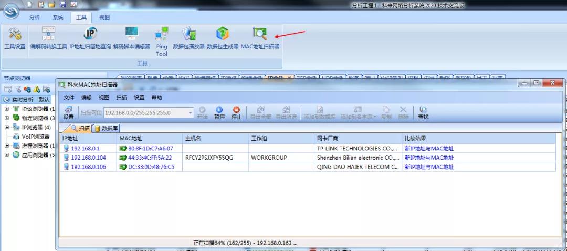The height and width of the screenshot is (251, 567).
Task: Click the TP-LINK TECHNOLOGIES CO. vendor cell
Action: point(358,148)
